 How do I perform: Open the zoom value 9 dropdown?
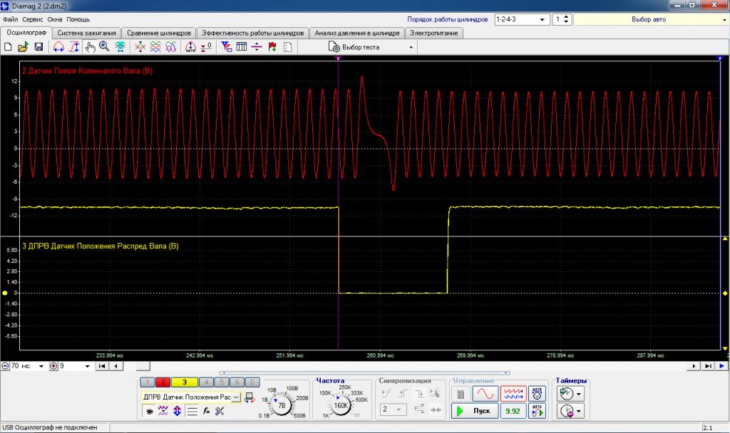(74, 366)
